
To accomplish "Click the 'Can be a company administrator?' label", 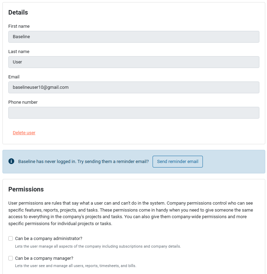I will click(x=49, y=239).
